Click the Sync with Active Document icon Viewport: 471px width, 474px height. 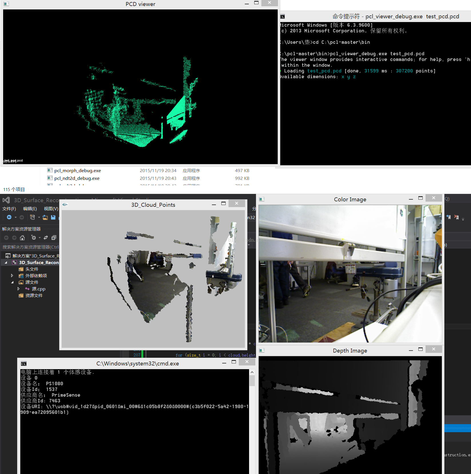click(46, 238)
